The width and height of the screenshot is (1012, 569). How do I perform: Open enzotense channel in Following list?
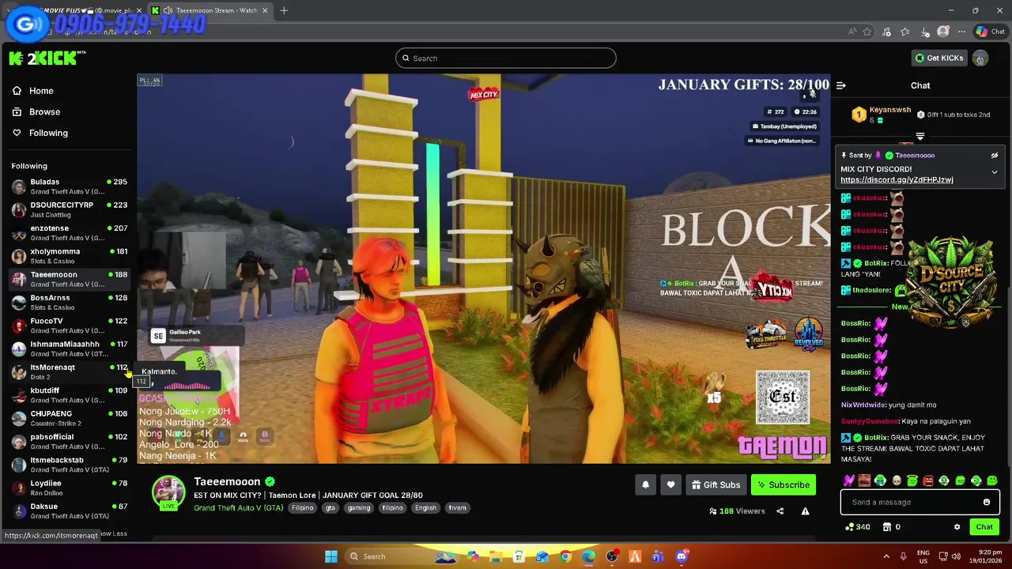point(69,232)
